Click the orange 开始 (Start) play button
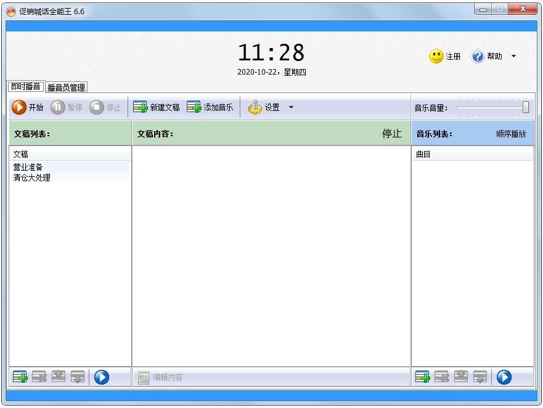 19,107
